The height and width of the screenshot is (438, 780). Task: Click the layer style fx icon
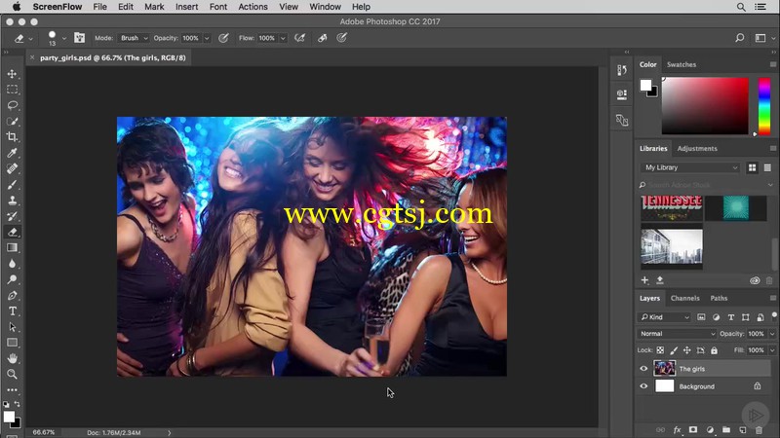click(x=677, y=430)
